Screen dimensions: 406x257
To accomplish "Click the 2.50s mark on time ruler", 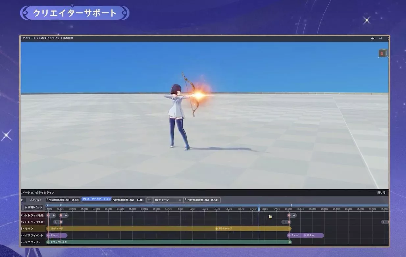I will [348, 209].
